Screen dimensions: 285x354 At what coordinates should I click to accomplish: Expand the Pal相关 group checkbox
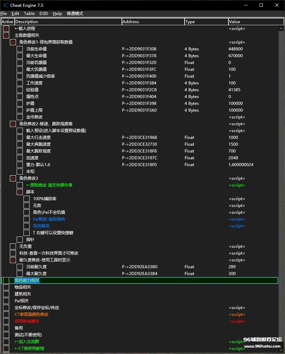[x=6, y=301]
